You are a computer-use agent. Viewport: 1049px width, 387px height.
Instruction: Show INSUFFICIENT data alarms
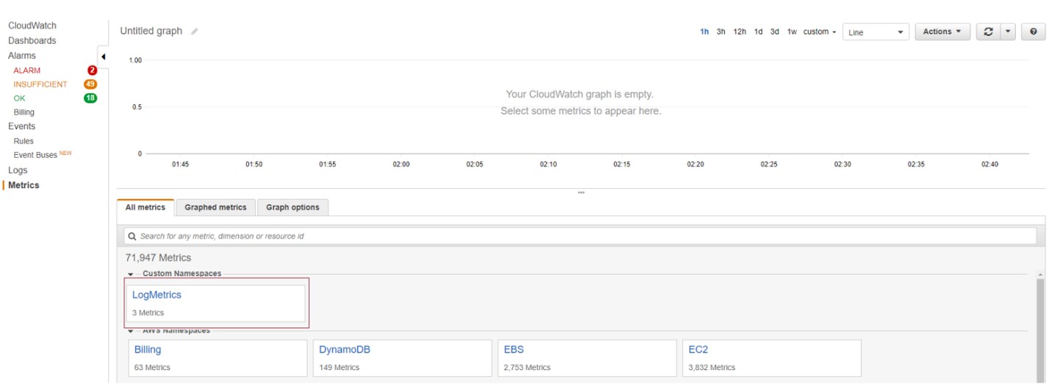[x=40, y=84]
